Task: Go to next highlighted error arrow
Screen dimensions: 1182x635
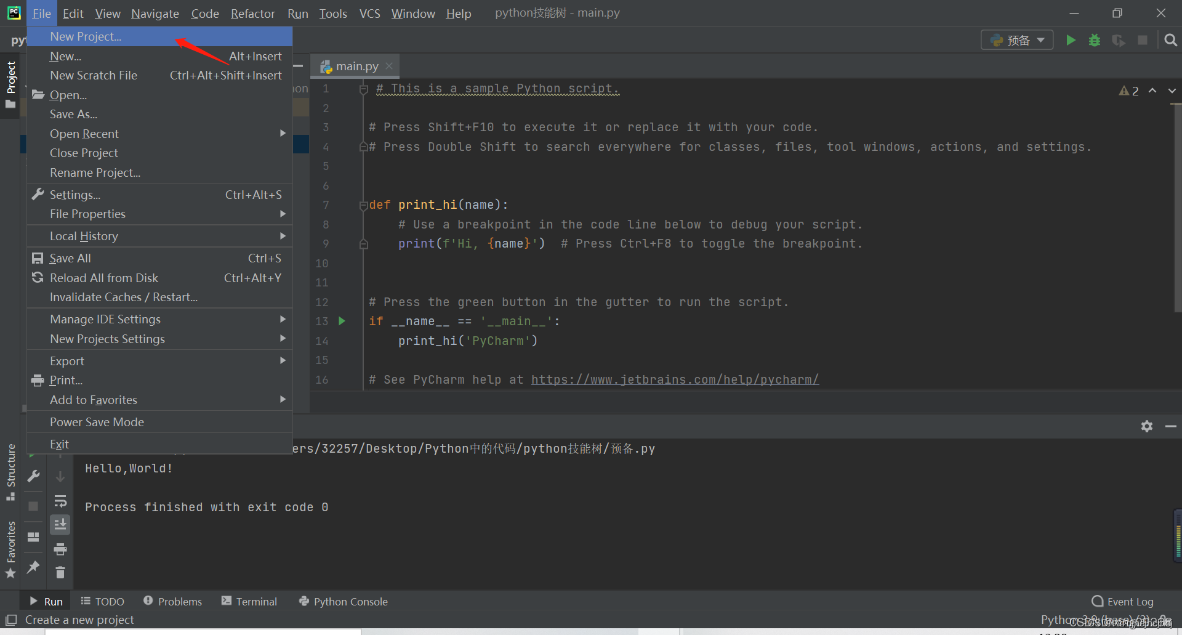Action: pos(1172,91)
